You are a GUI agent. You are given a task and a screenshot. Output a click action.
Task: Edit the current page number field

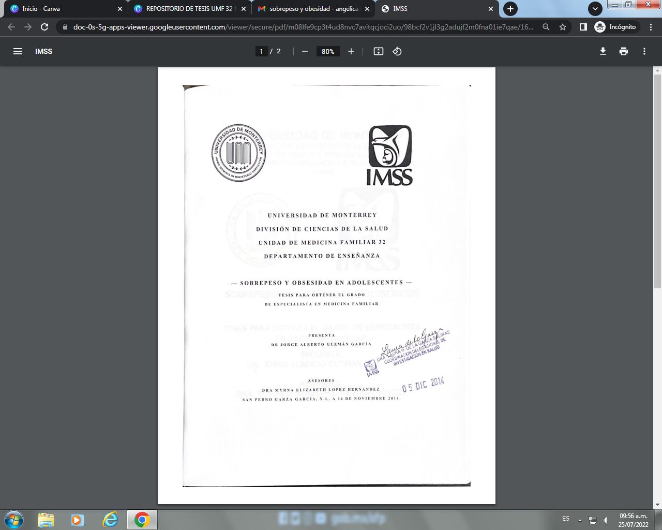click(x=261, y=51)
